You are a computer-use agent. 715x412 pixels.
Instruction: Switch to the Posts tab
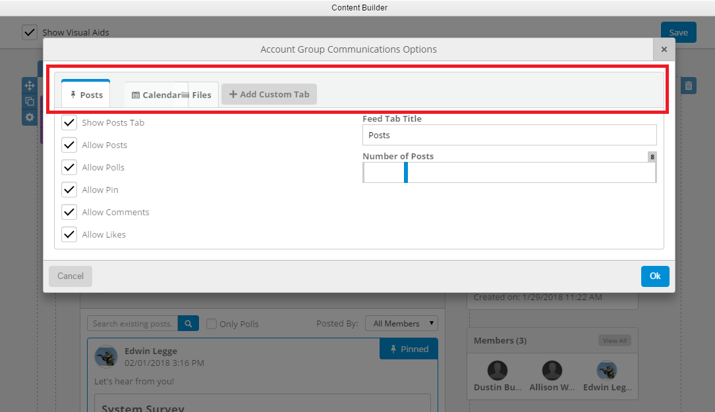point(86,94)
